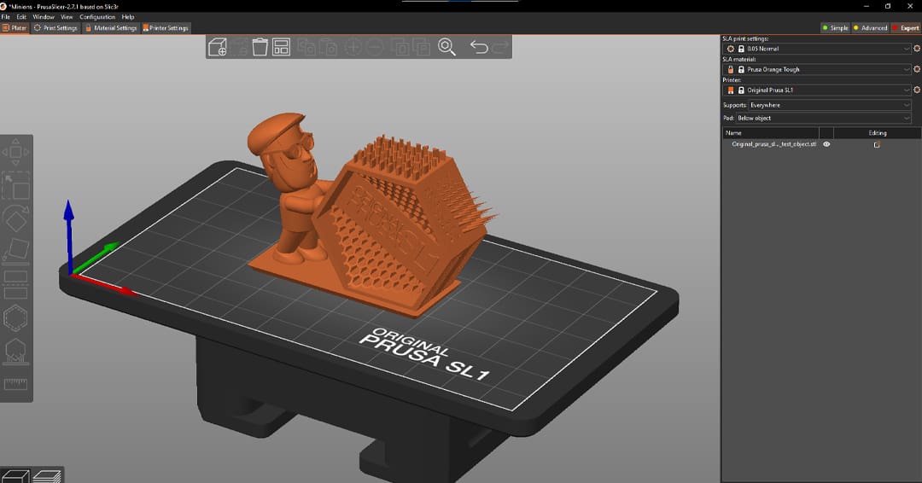The width and height of the screenshot is (922, 483).
Task: Toggle visibility eye of test_object.stl
Action: [x=826, y=144]
